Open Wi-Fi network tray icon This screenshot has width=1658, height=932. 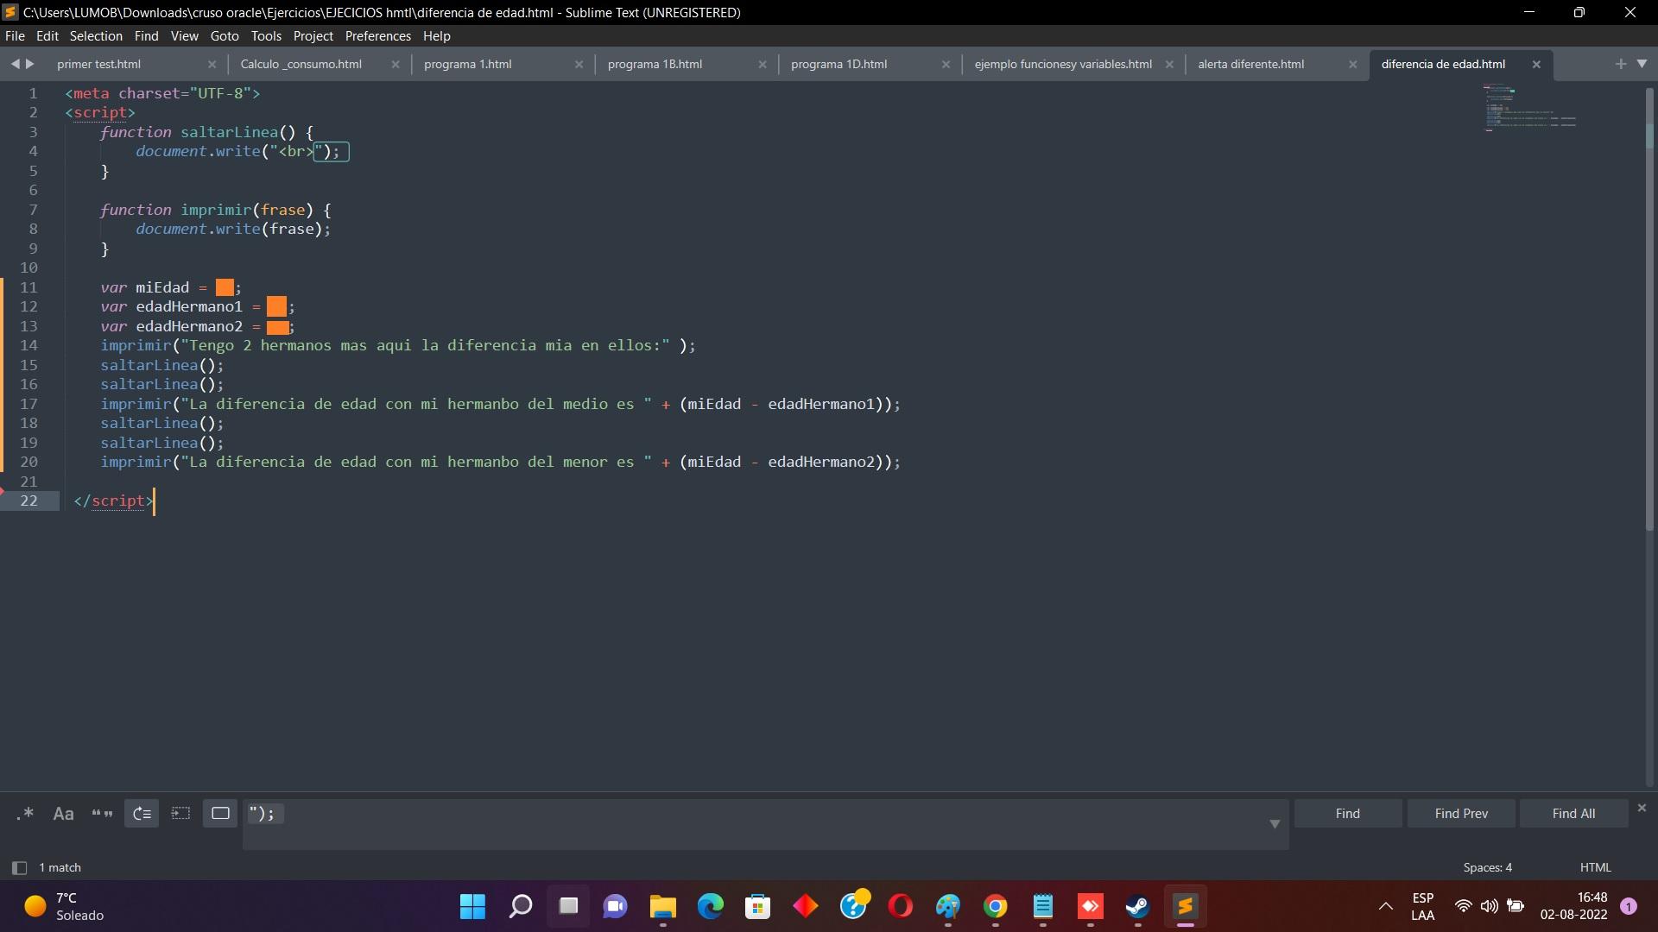pyautogui.click(x=1463, y=906)
